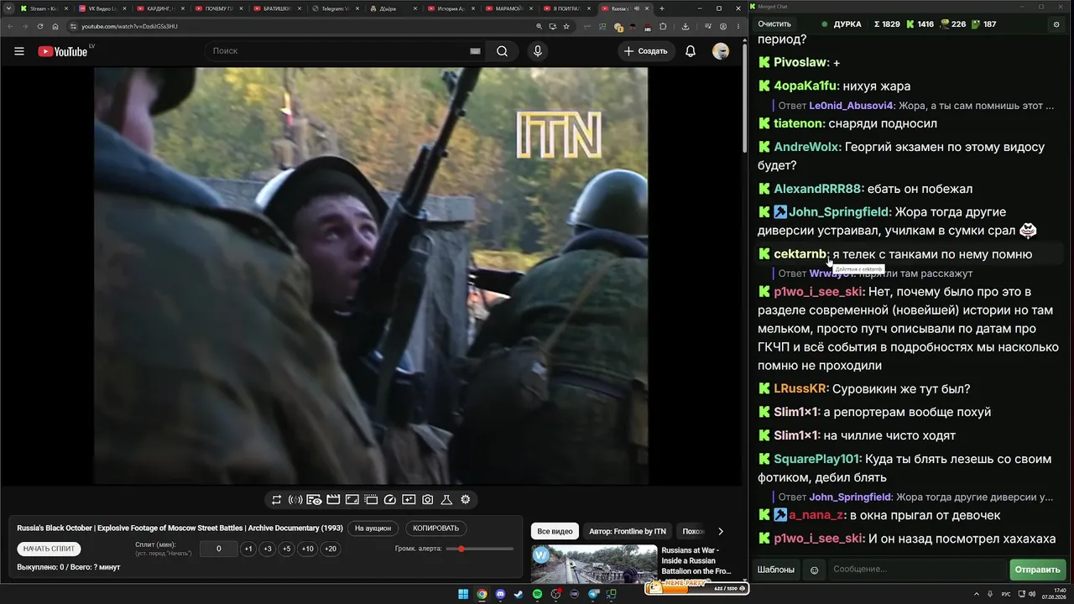The image size is (1074, 604).
Task: Mute the playing Russia's tab audio icon
Action: pyautogui.click(x=636, y=8)
